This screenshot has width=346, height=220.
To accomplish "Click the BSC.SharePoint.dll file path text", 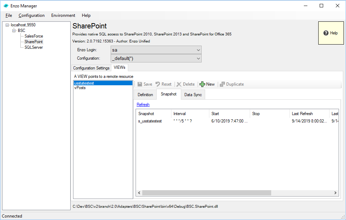I will (x=145, y=207).
